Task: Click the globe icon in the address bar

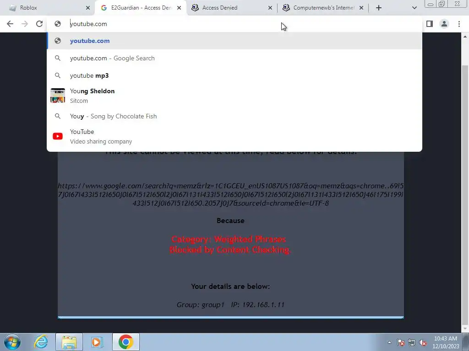Action: (x=58, y=24)
